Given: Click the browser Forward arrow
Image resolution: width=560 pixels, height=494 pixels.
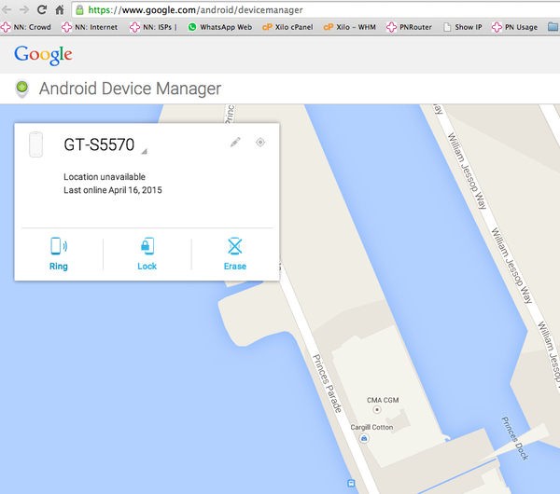Looking at the screenshot, I should [x=24, y=9].
